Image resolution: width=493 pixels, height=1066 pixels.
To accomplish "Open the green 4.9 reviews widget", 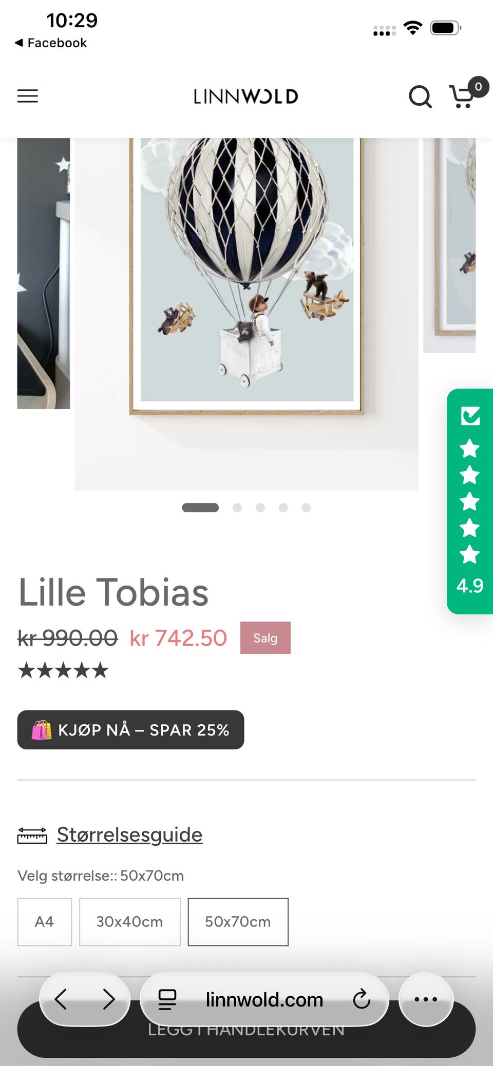I will pos(469,501).
